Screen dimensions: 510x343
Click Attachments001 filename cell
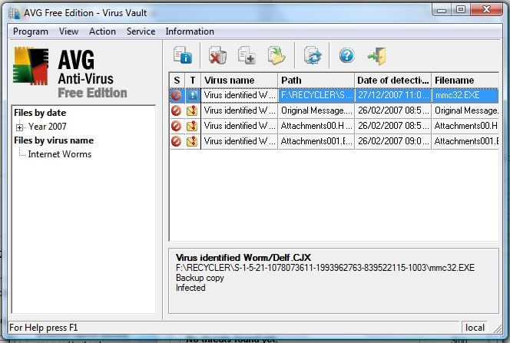tap(465, 141)
